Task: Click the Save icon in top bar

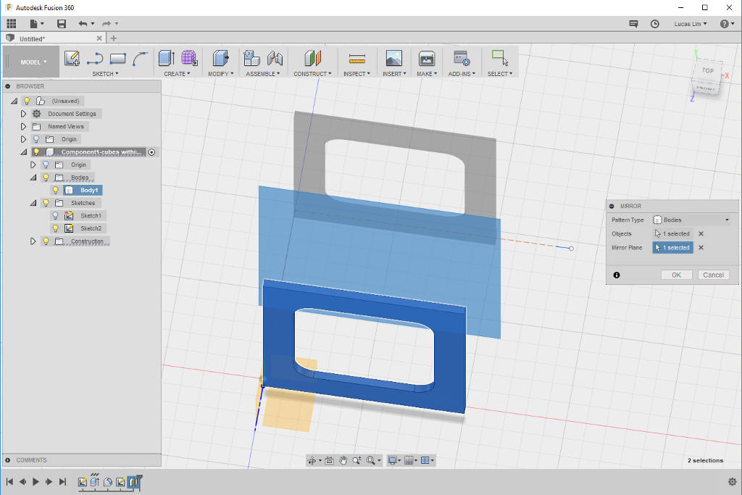Action: point(62,24)
